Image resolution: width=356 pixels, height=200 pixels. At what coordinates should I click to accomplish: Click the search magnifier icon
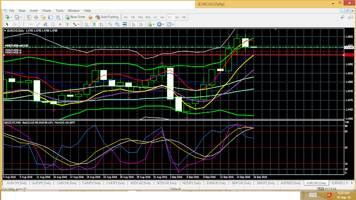point(343,17)
